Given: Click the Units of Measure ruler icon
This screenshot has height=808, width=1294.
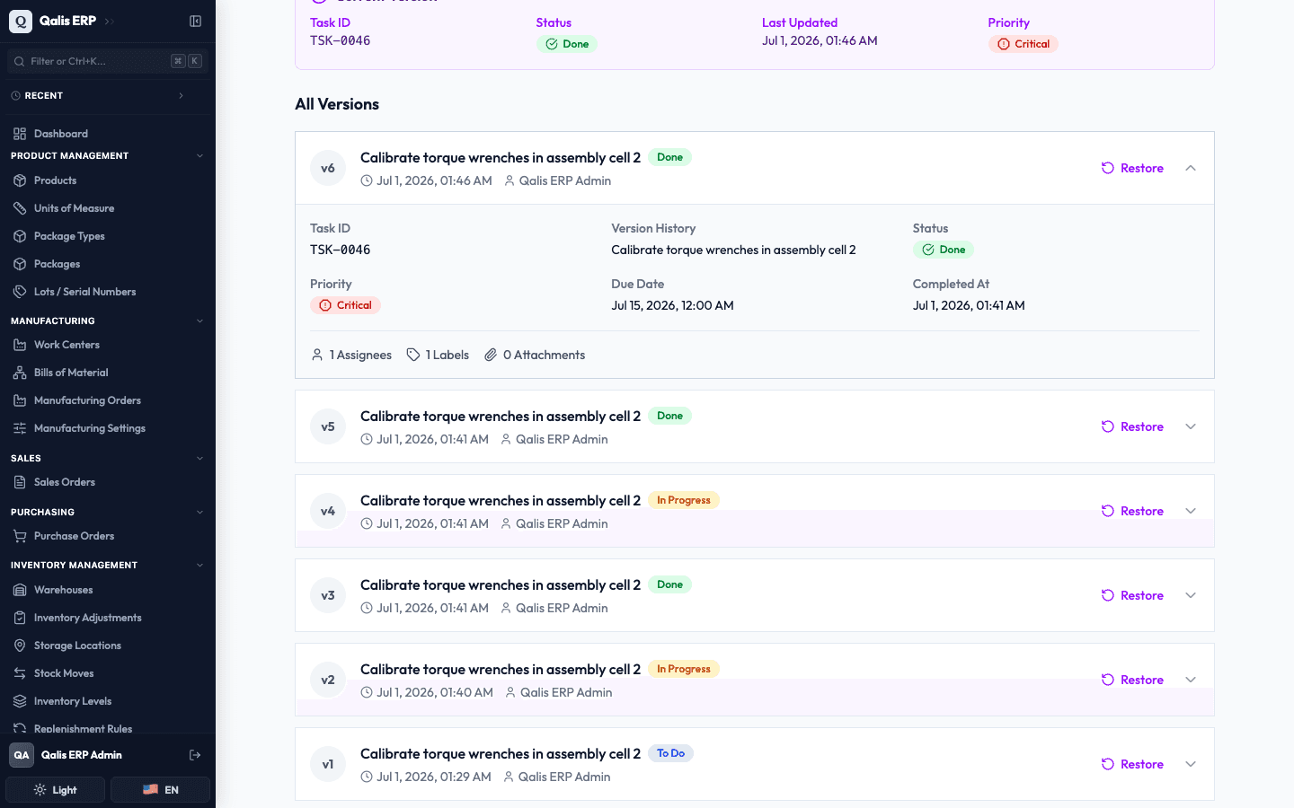Looking at the screenshot, I should click(x=20, y=208).
